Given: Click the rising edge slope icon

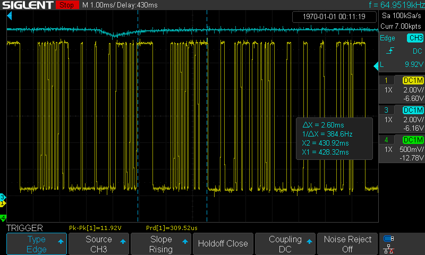Looking at the screenshot, I should 390,51.
